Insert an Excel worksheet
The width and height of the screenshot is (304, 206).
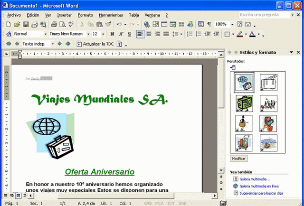[172, 24]
